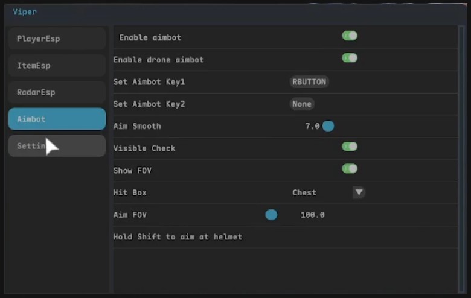Open the PlayerEsp tab

click(x=57, y=39)
